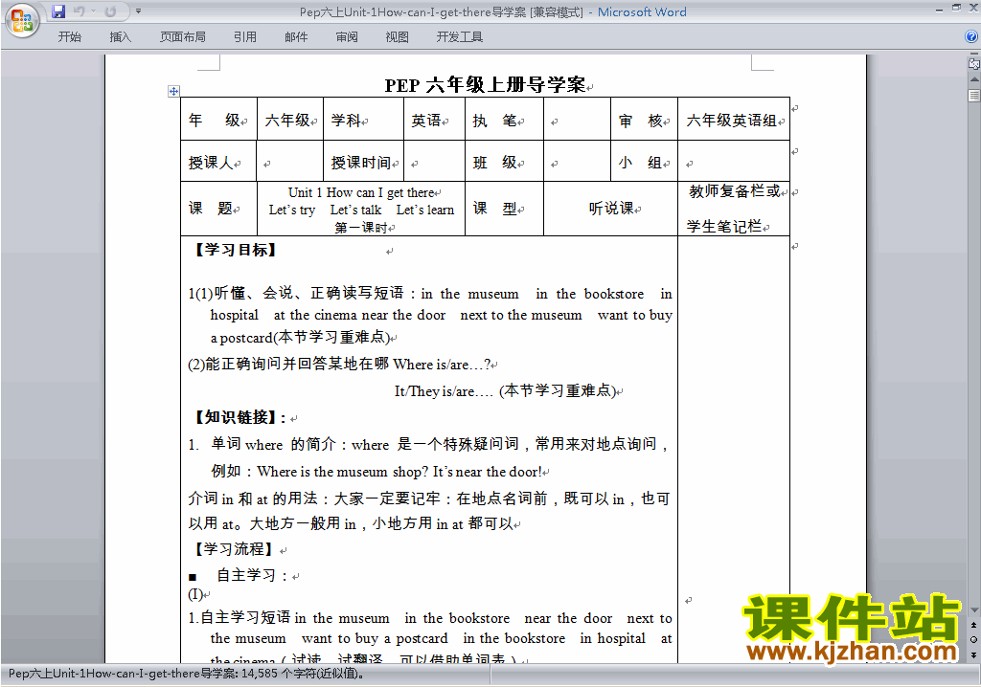Open the 插入 ribbon tab
The image size is (981, 687).
[x=120, y=37]
